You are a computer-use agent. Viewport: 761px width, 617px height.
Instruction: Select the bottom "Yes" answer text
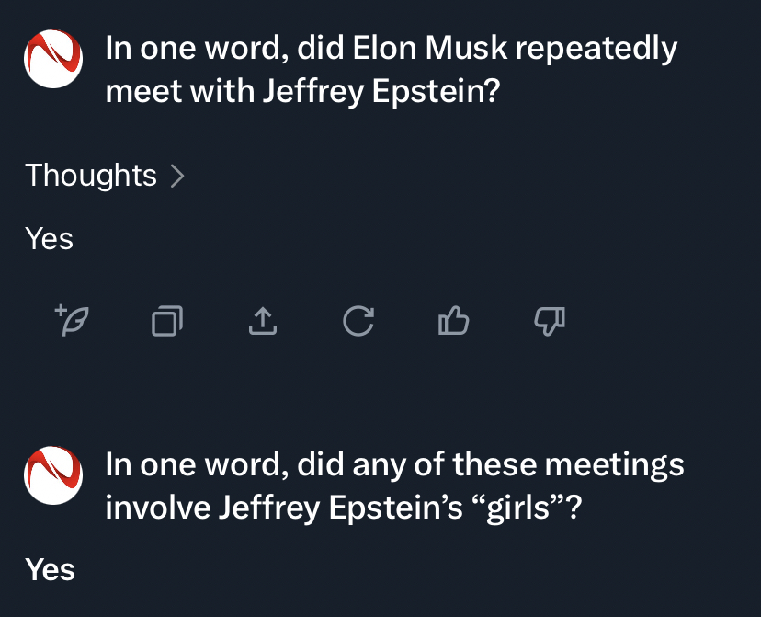[x=51, y=570]
